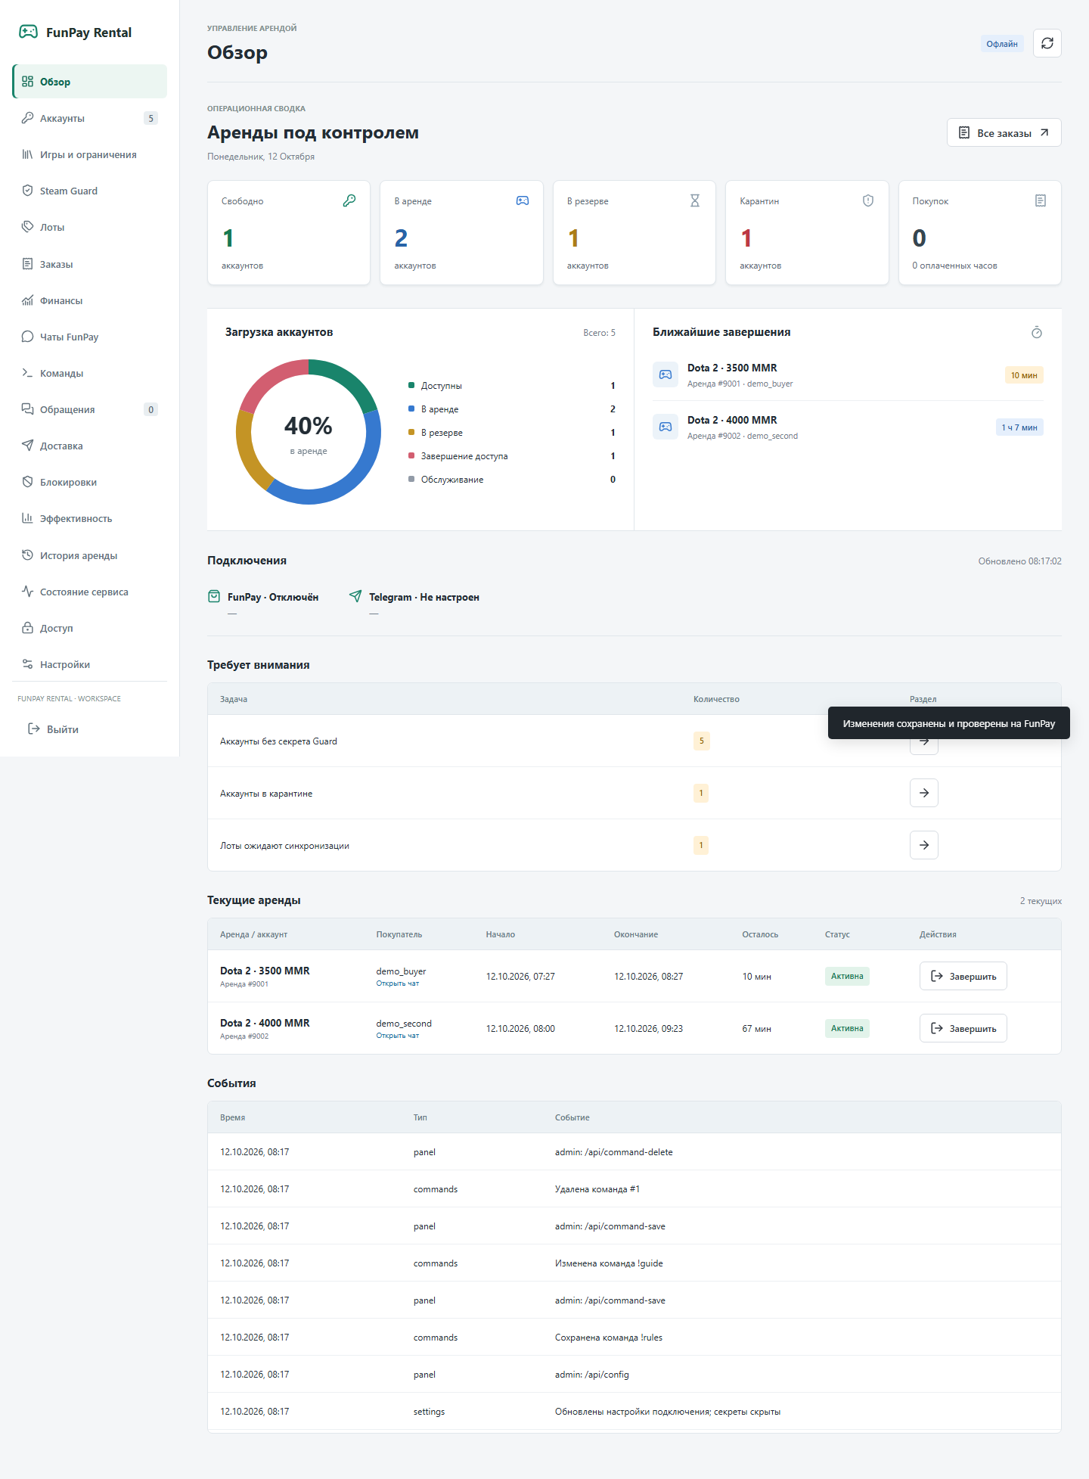Click the refresh icon button
Image resolution: width=1089 pixels, height=1479 pixels.
[x=1047, y=43]
